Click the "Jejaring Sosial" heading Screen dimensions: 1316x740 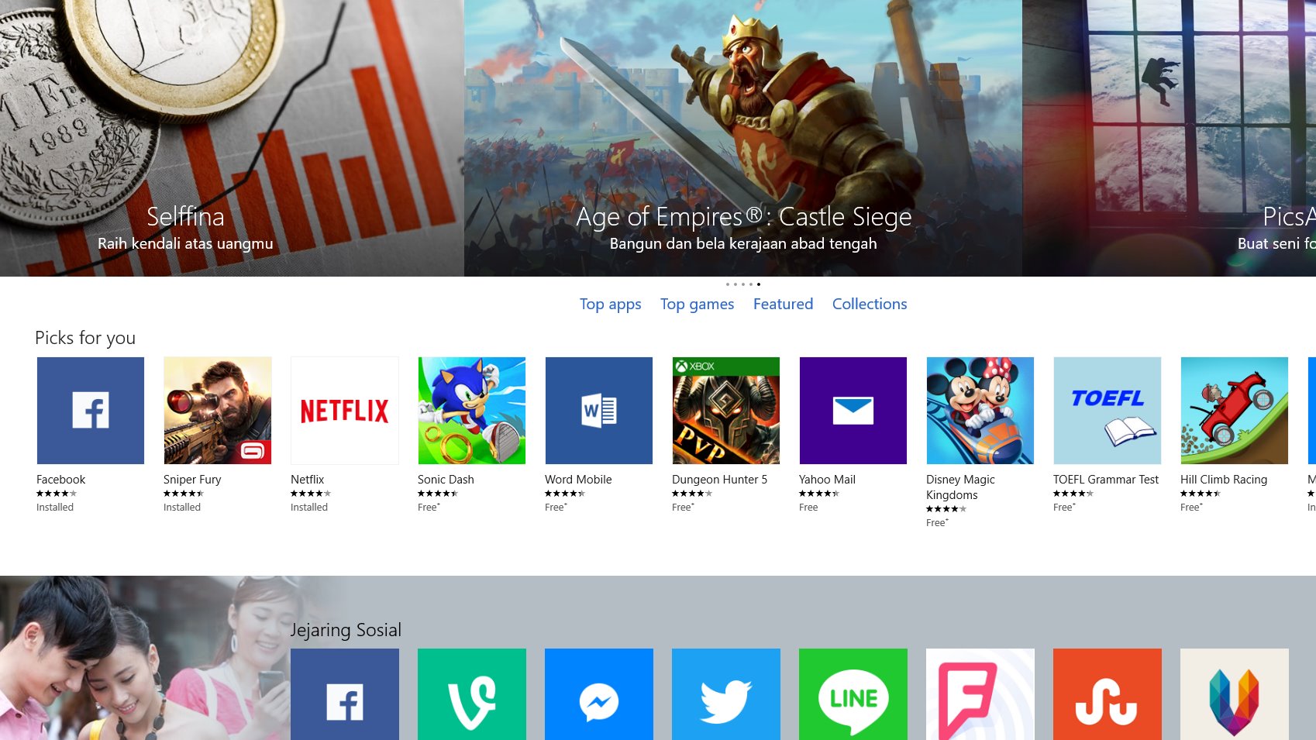(x=346, y=630)
